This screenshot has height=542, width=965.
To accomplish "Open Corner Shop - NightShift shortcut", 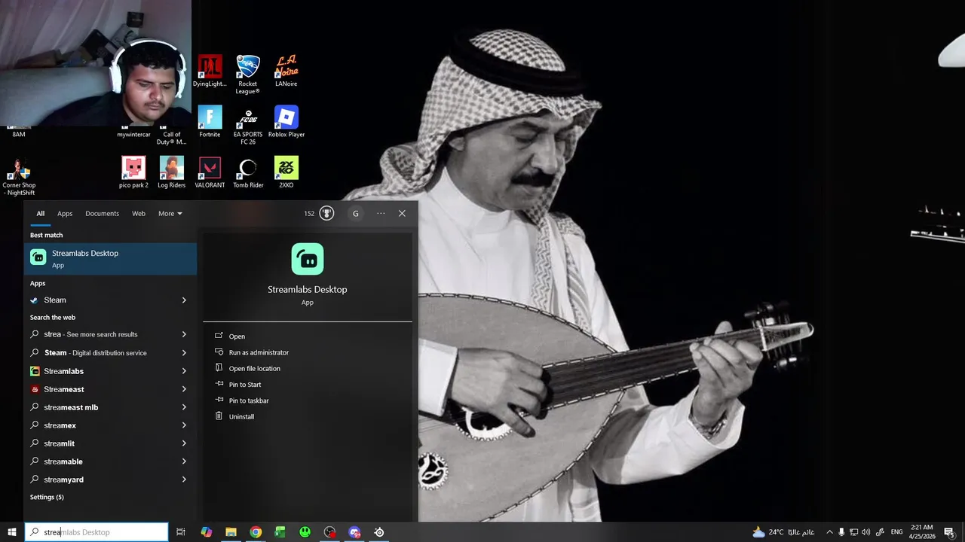I will [19, 176].
